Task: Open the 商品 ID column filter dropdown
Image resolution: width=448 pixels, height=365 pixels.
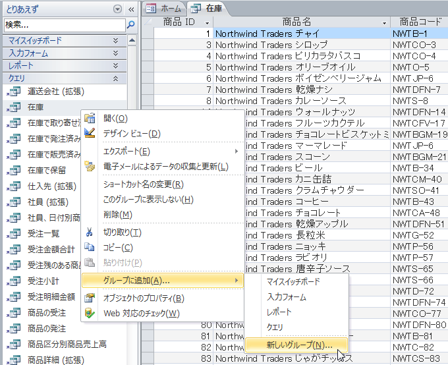Action: [x=207, y=23]
